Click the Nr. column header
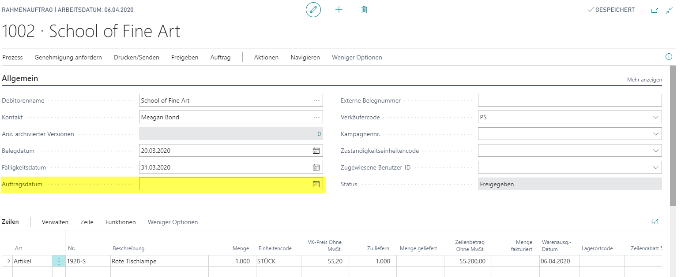The width and height of the screenshot is (681, 277). pyautogui.click(x=71, y=248)
